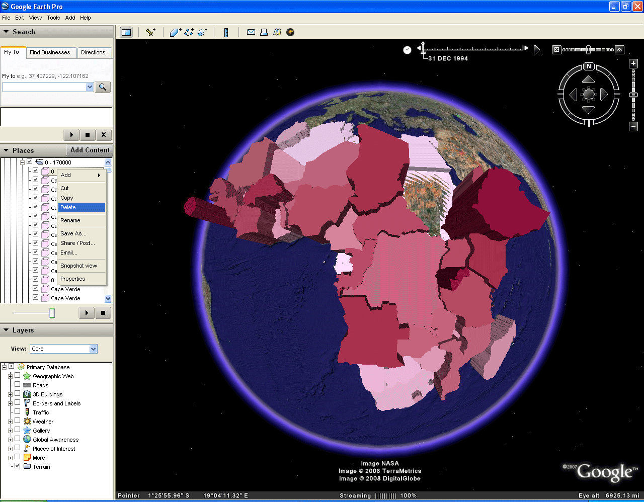The width and height of the screenshot is (644, 502).
Task: Click the search magnifier button
Action: (103, 87)
